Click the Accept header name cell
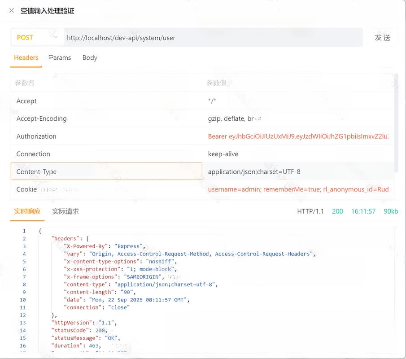This screenshot has width=406, height=359. click(106, 101)
